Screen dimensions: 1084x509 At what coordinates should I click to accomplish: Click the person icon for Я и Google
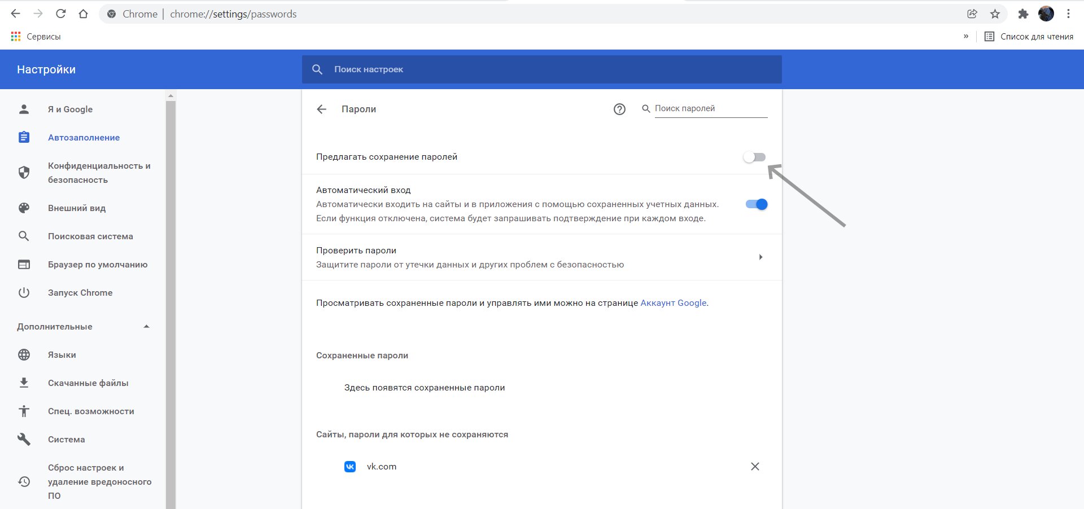tap(24, 109)
